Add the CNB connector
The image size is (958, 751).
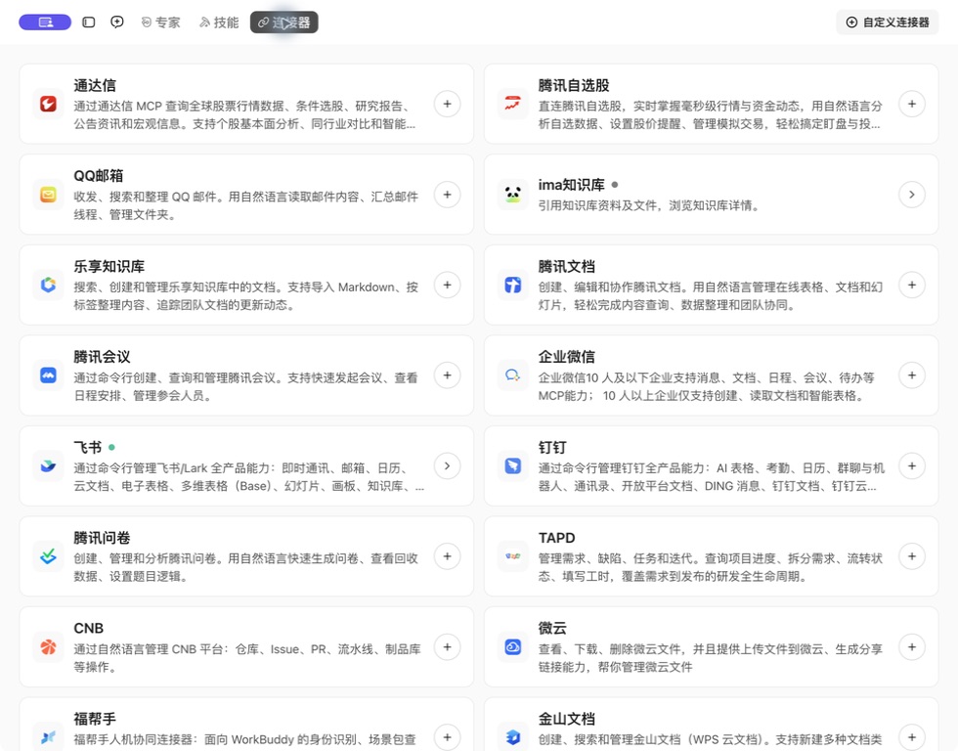coord(448,646)
